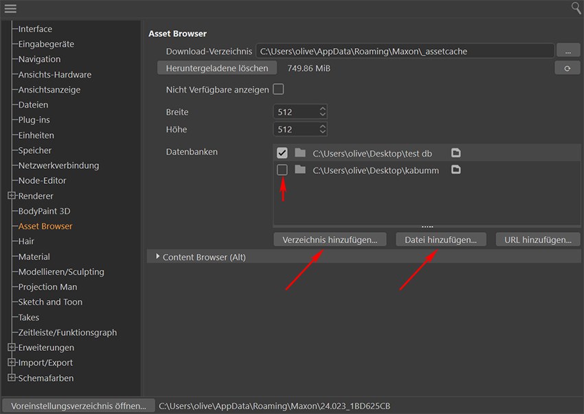Click the Verzeichnis hinzufügen button

click(330, 240)
